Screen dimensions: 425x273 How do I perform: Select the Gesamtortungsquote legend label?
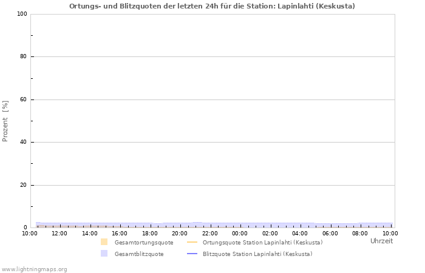(x=143, y=242)
